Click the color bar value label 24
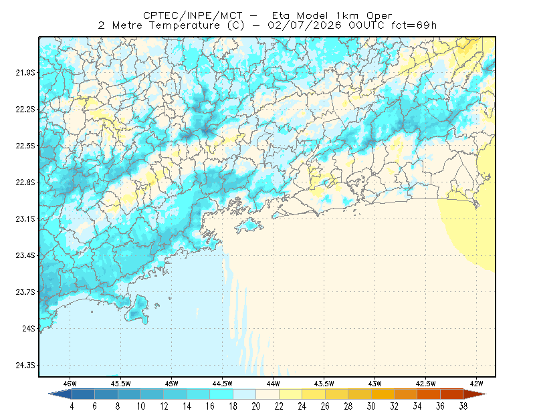 [302, 406]
